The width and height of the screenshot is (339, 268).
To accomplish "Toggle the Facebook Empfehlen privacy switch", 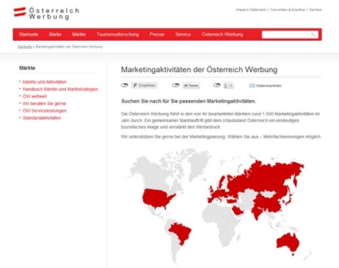I will (124, 85).
